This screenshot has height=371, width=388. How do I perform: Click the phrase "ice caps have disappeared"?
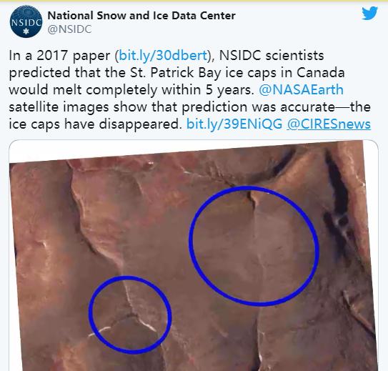pos(96,124)
